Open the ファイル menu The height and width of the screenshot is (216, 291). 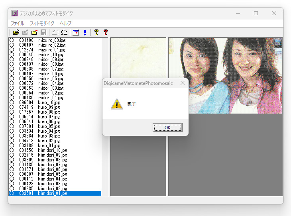(17, 24)
